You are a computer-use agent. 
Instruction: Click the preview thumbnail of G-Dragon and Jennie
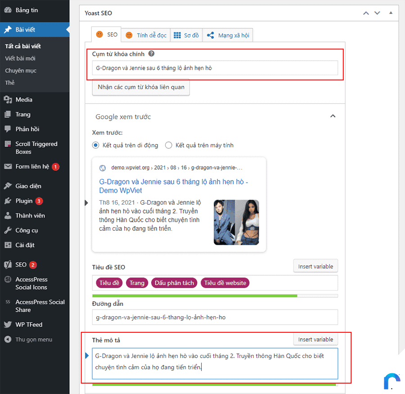click(x=236, y=222)
